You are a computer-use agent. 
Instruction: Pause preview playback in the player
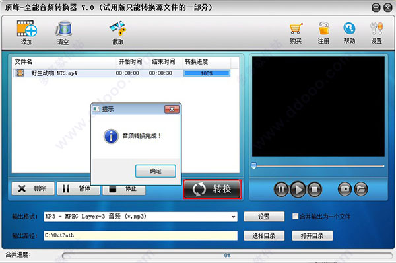point(281,189)
